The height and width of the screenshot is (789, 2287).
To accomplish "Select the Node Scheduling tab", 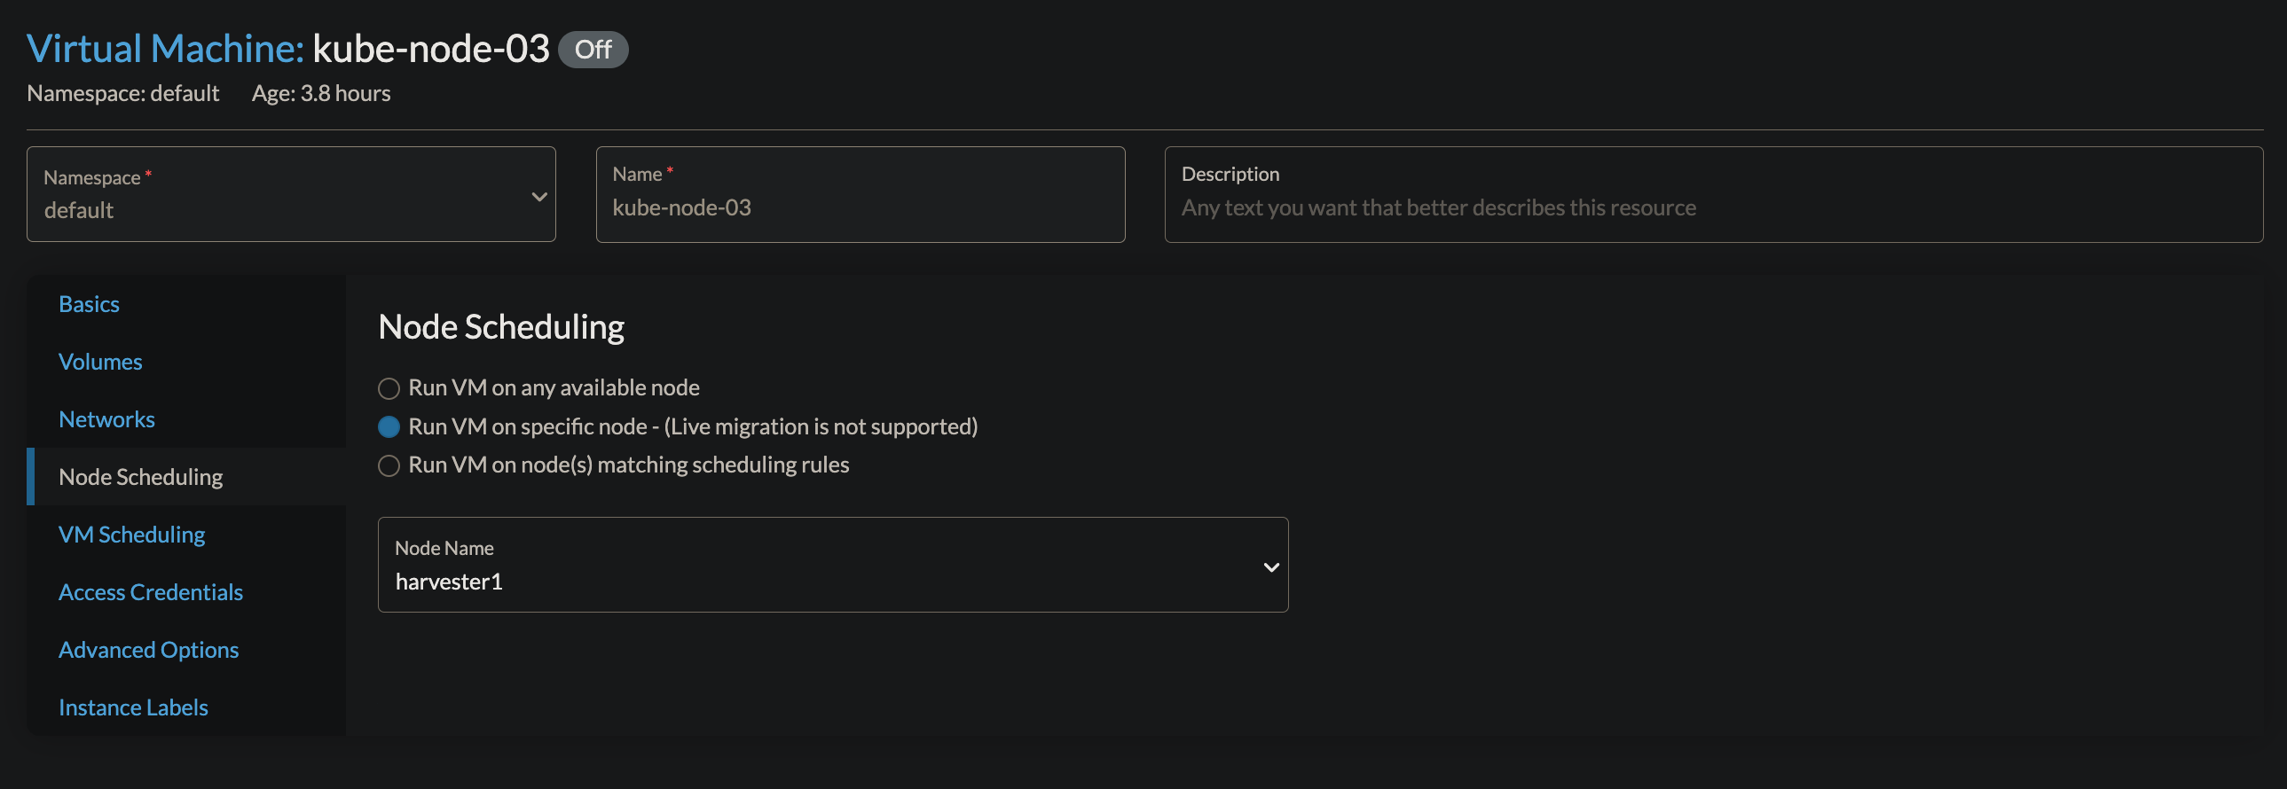I will tap(140, 478).
